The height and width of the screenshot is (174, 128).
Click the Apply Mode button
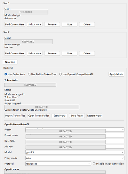(116, 74)
